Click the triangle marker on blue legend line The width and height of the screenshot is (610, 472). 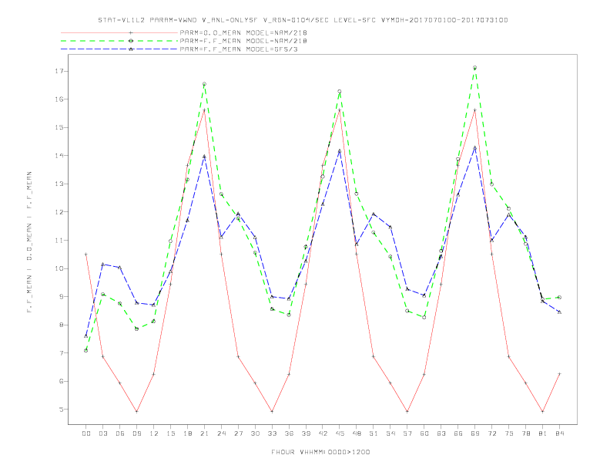(131, 49)
